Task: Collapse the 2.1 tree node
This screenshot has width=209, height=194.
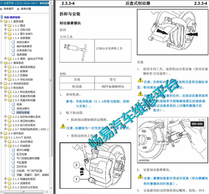Action: (x=1, y=63)
